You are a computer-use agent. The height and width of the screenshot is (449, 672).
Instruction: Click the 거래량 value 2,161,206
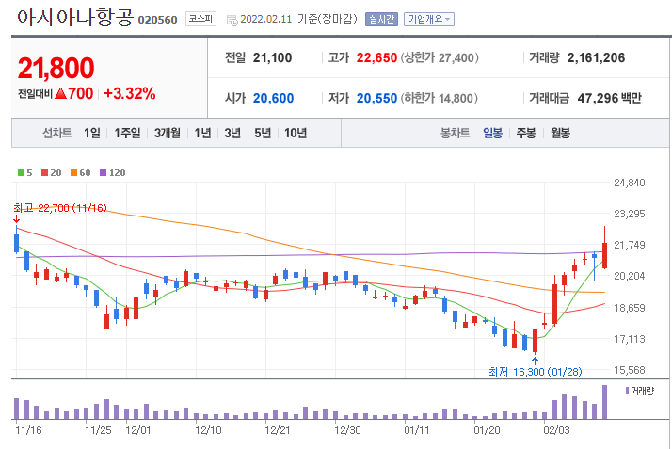[x=596, y=57]
